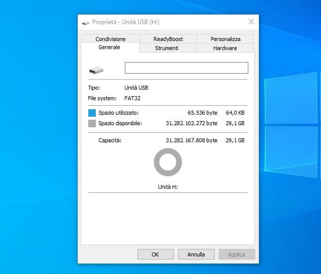Open the Hardware tab
This screenshot has width=321, height=274.
tap(225, 48)
